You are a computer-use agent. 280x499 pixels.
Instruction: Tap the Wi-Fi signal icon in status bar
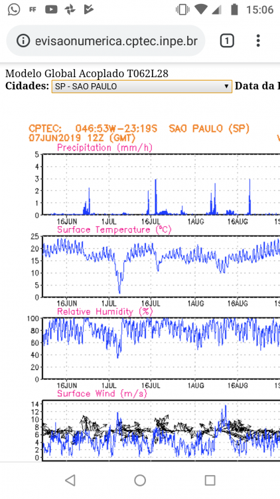coord(200,9)
